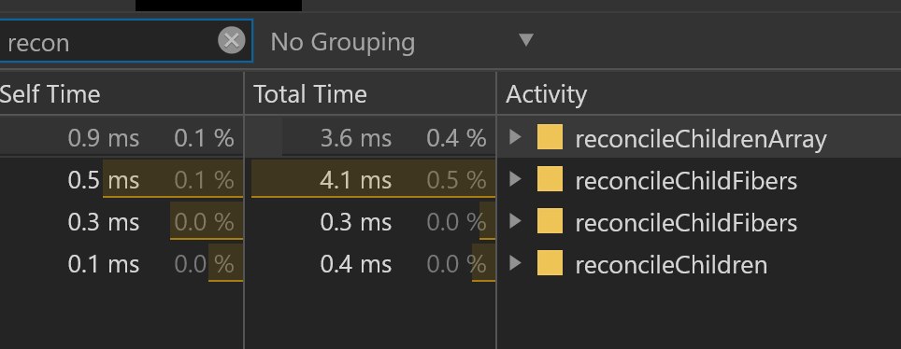Expand the 0.3 ms reconcileChildFibers row

tap(515, 221)
